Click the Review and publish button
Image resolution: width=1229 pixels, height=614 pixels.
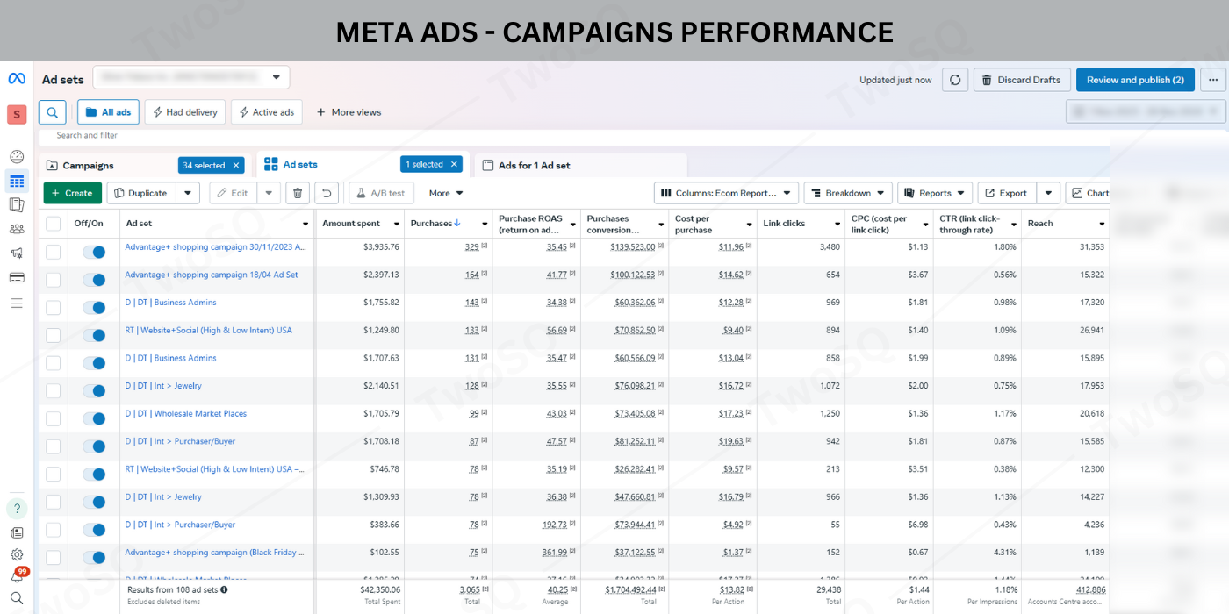pyautogui.click(x=1134, y=80)
